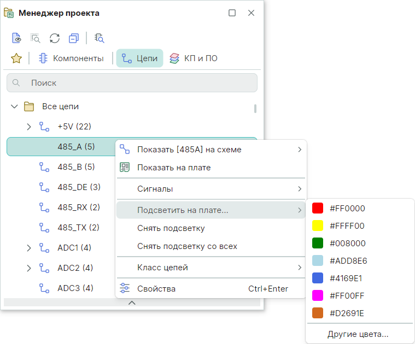The width and height of the screenshot is (415, 344).
Task: Click the net icon beside 485_B
Action: click(x=44, y=167)
